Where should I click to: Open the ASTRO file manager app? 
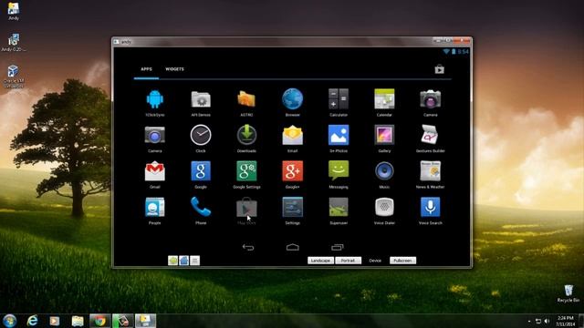[246, 99]
